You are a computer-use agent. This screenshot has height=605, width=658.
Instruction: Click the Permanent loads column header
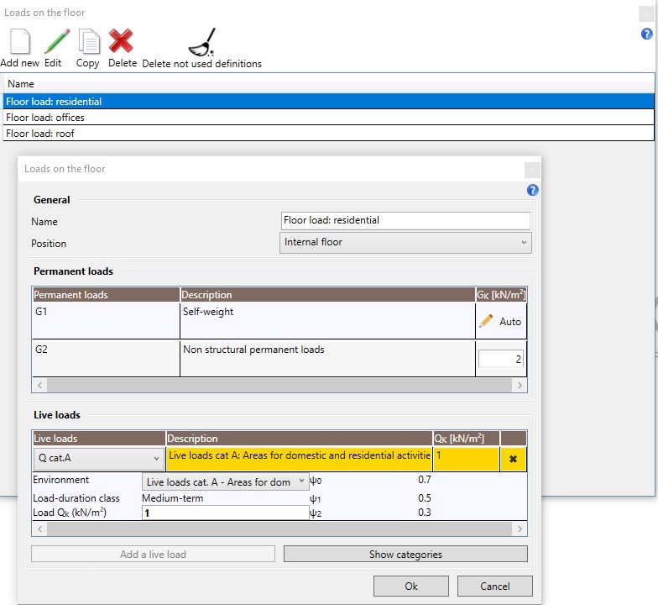[x=106, y=294]
